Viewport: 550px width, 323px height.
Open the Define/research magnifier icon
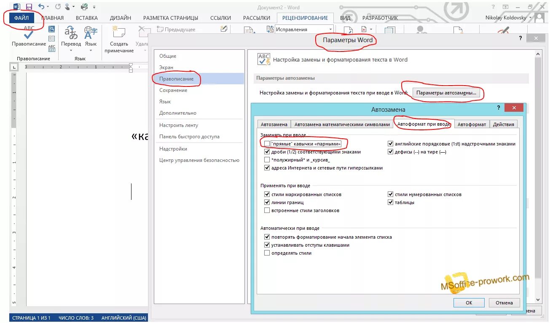pyautogui.click(x=51, y=29)
